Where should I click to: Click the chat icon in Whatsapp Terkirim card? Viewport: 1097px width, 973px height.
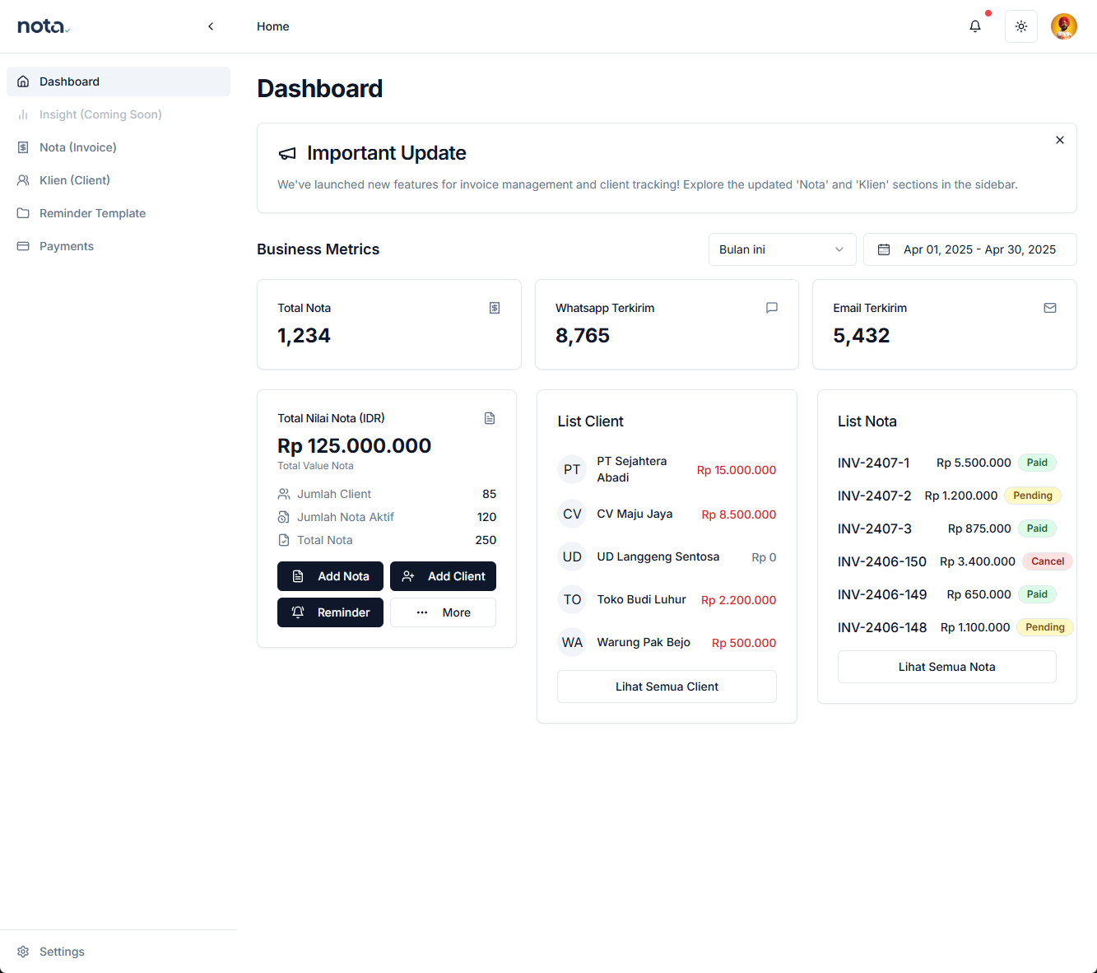pos(772,308)
